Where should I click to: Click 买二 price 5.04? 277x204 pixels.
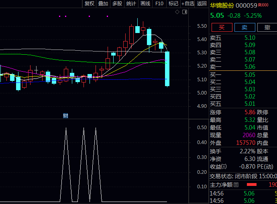(250, 82)
